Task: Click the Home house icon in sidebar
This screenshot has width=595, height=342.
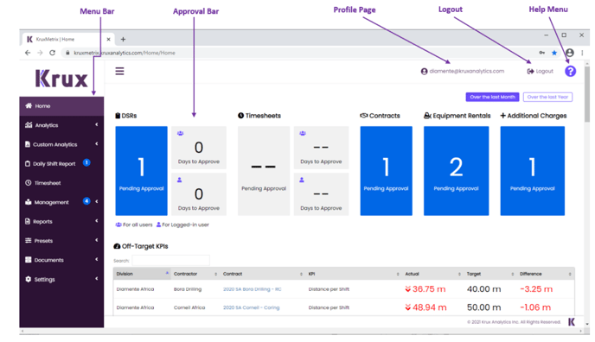Action: 29,105
